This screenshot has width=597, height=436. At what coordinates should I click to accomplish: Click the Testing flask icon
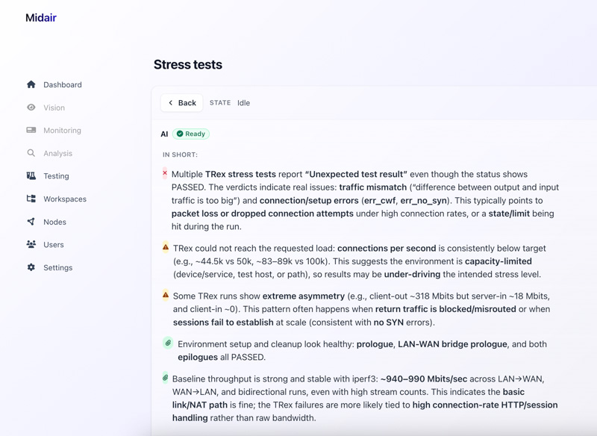click(31, 176)
